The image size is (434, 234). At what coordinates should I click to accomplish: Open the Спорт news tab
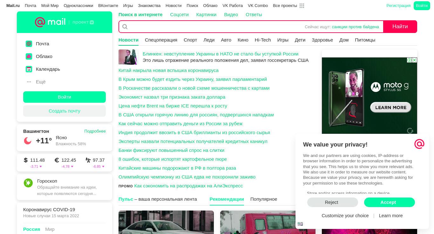[190, 40]
